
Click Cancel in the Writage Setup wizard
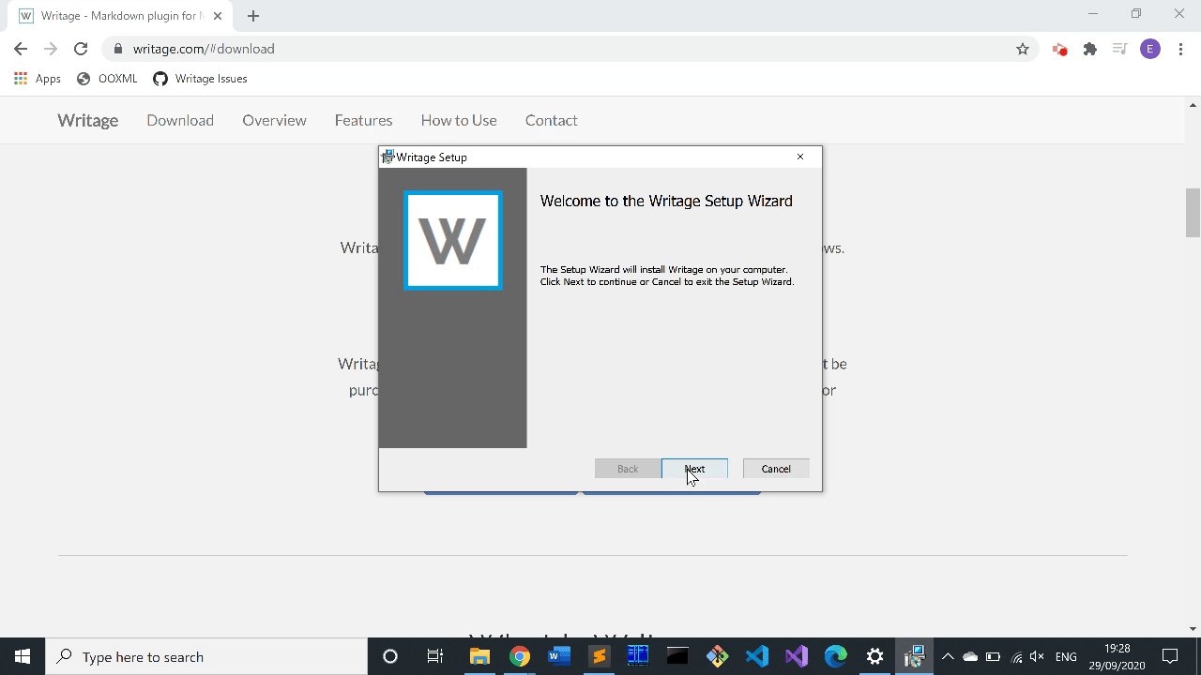click(776, 469)
